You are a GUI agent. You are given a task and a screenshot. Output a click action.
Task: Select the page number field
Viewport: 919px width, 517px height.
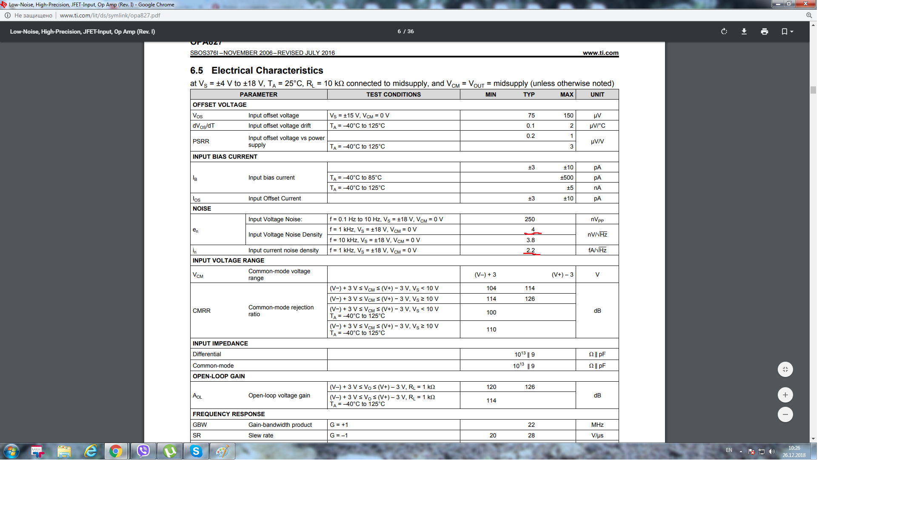pyautogui.click(x=399, y=31)
